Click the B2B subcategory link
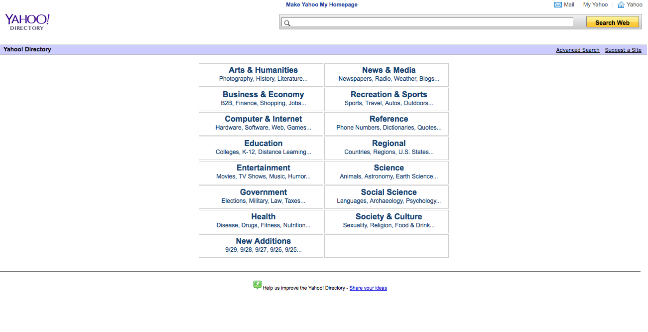Screen dimensions: 648x332 (x=227, y=103)
